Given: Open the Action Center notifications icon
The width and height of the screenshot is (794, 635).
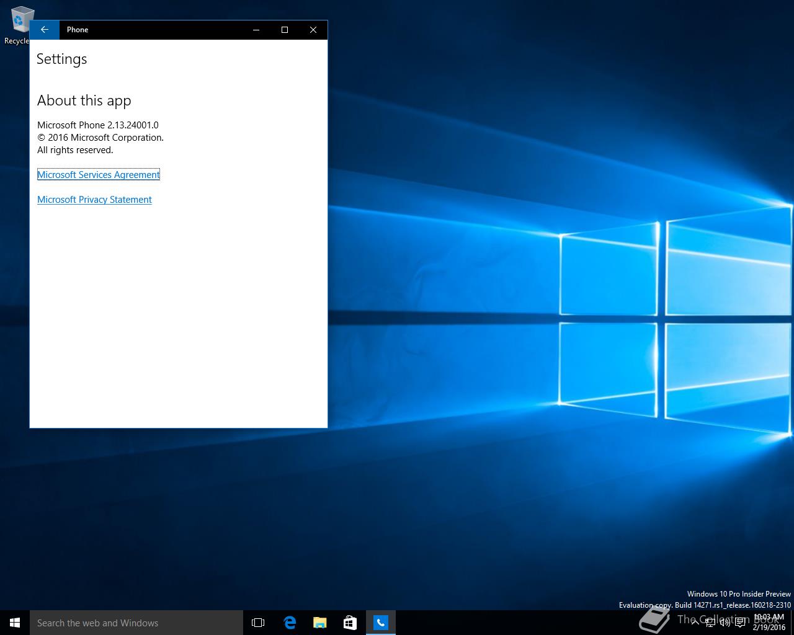Looking at the screenshot, I should pyautogui.click(x=740, y=623).
